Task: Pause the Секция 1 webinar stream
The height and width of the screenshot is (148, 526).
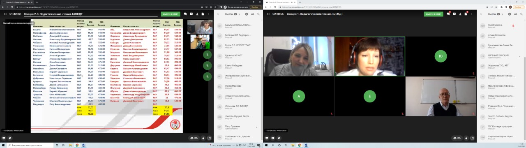Action: pos(268,14)
